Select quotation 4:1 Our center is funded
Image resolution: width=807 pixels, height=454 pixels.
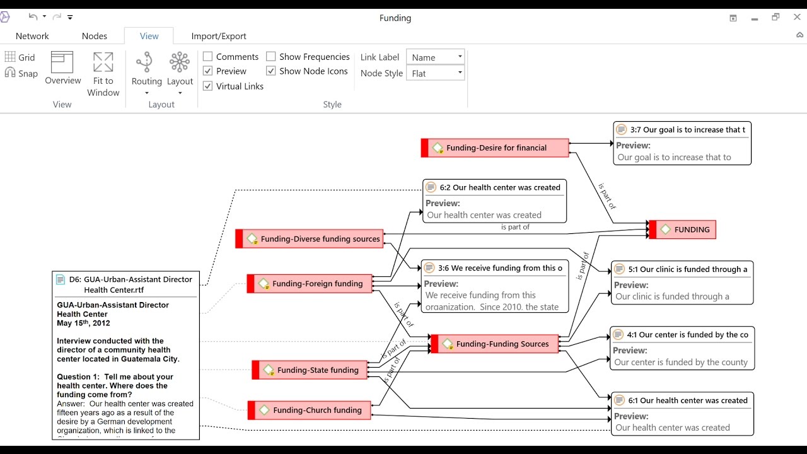click(682, 335)
